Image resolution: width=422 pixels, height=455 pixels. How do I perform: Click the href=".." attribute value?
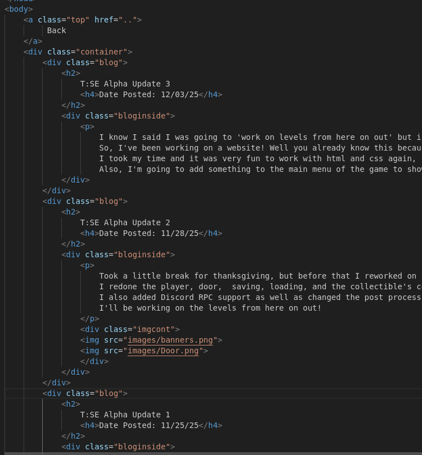pos(129,20)
